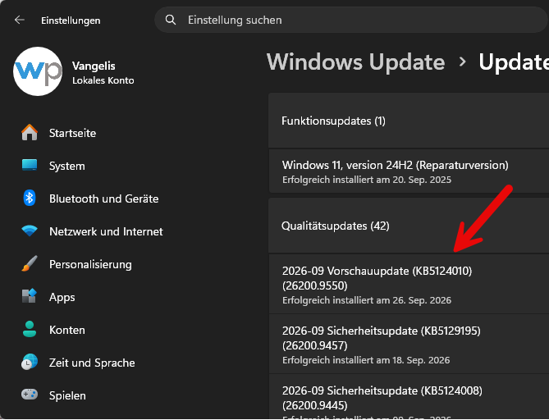Viewport: 549px width, 420px height.
Task: Click the Apps icon
Action: pos(30,296)
